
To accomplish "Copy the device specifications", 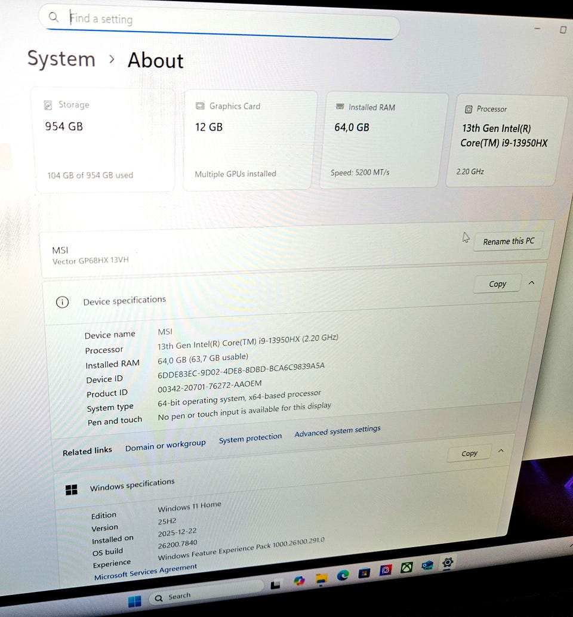I will tap(497, 283).
